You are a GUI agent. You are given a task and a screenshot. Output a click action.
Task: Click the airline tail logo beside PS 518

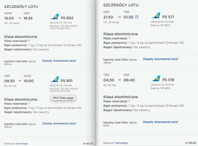point(156,78)
